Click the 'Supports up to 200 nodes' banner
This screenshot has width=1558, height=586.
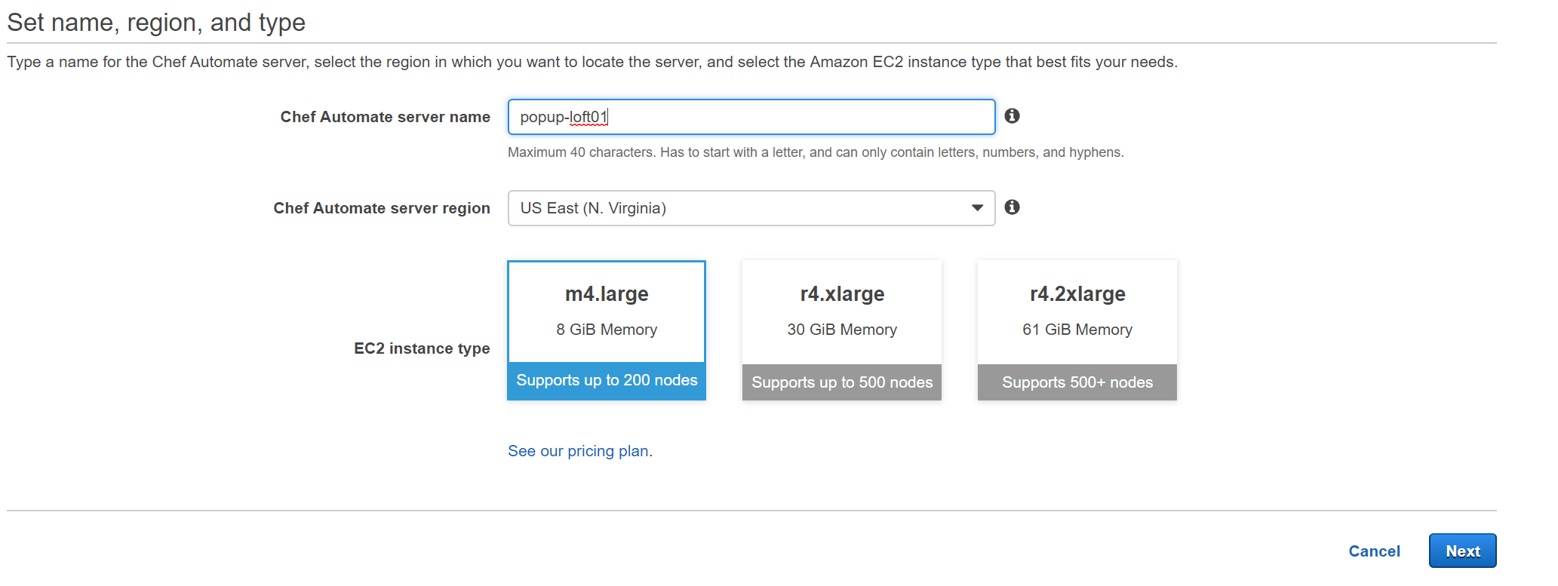coord(607,381)
